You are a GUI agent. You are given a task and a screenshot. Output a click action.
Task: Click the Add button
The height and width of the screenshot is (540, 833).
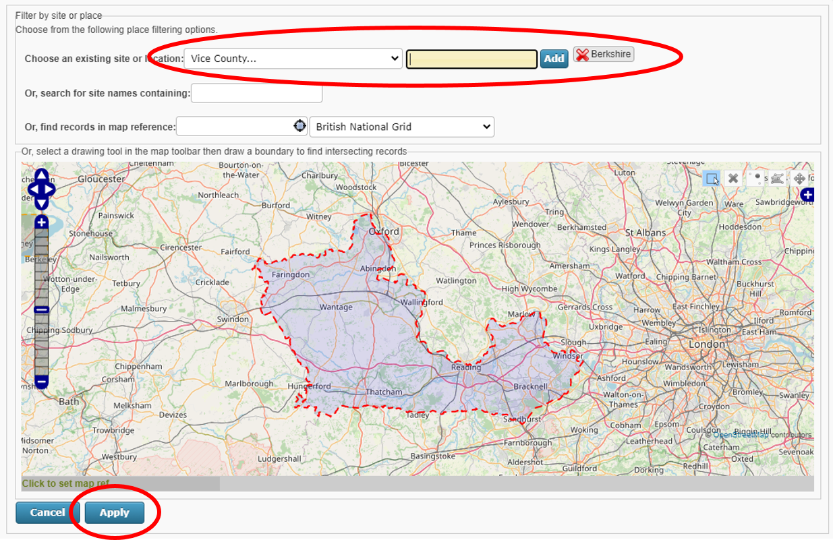coord(554,59)
